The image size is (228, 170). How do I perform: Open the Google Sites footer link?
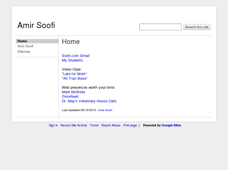pyautogui.click(x=171, y=125)
